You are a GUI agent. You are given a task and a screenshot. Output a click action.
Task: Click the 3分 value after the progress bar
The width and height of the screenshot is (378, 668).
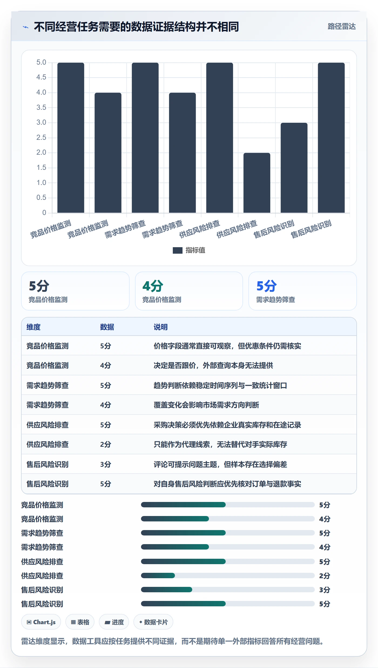pyautogui.click(x=325, y=590)
